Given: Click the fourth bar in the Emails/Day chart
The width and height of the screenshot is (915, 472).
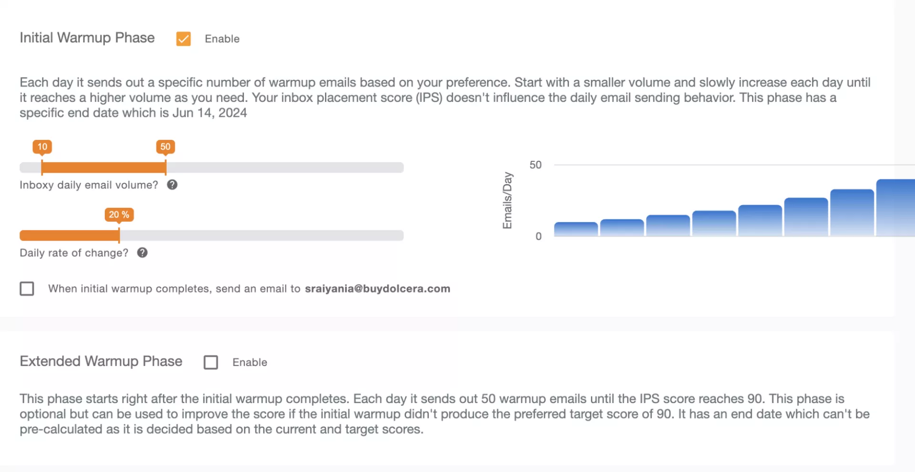Looking at the screenshot, I should [x=714, y=224].
